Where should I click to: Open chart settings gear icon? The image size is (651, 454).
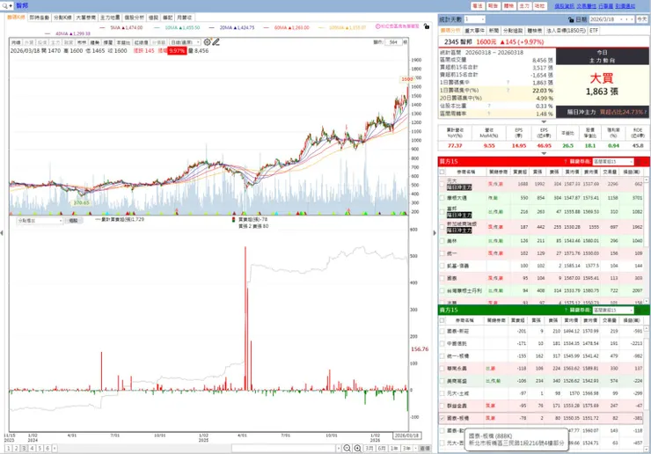(x=207, y=42)
